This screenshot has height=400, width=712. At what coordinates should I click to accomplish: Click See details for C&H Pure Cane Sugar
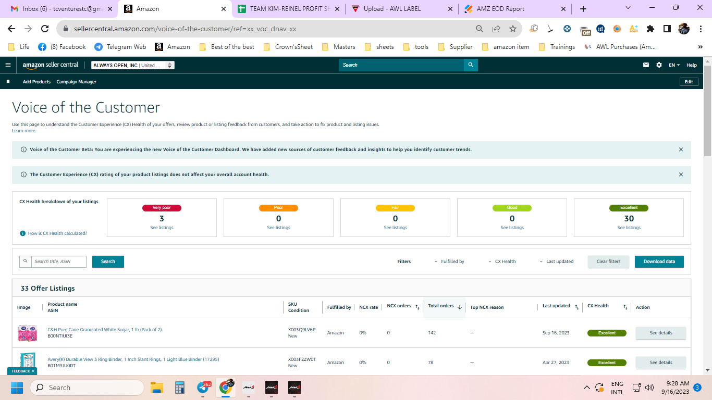coord(661,333)
